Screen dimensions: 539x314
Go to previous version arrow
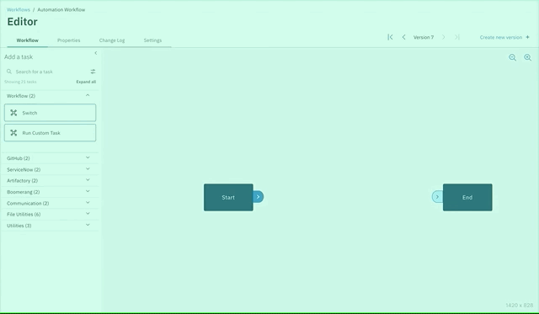(x=404, y=37)
